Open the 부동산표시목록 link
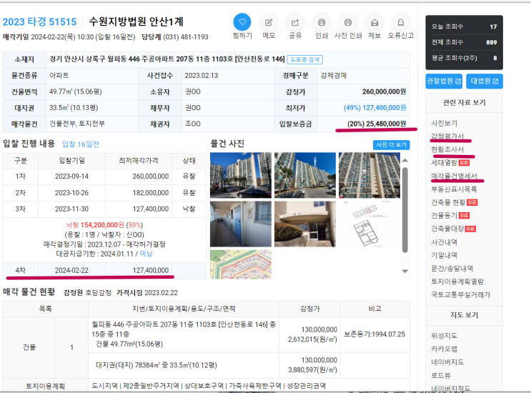 454,189
